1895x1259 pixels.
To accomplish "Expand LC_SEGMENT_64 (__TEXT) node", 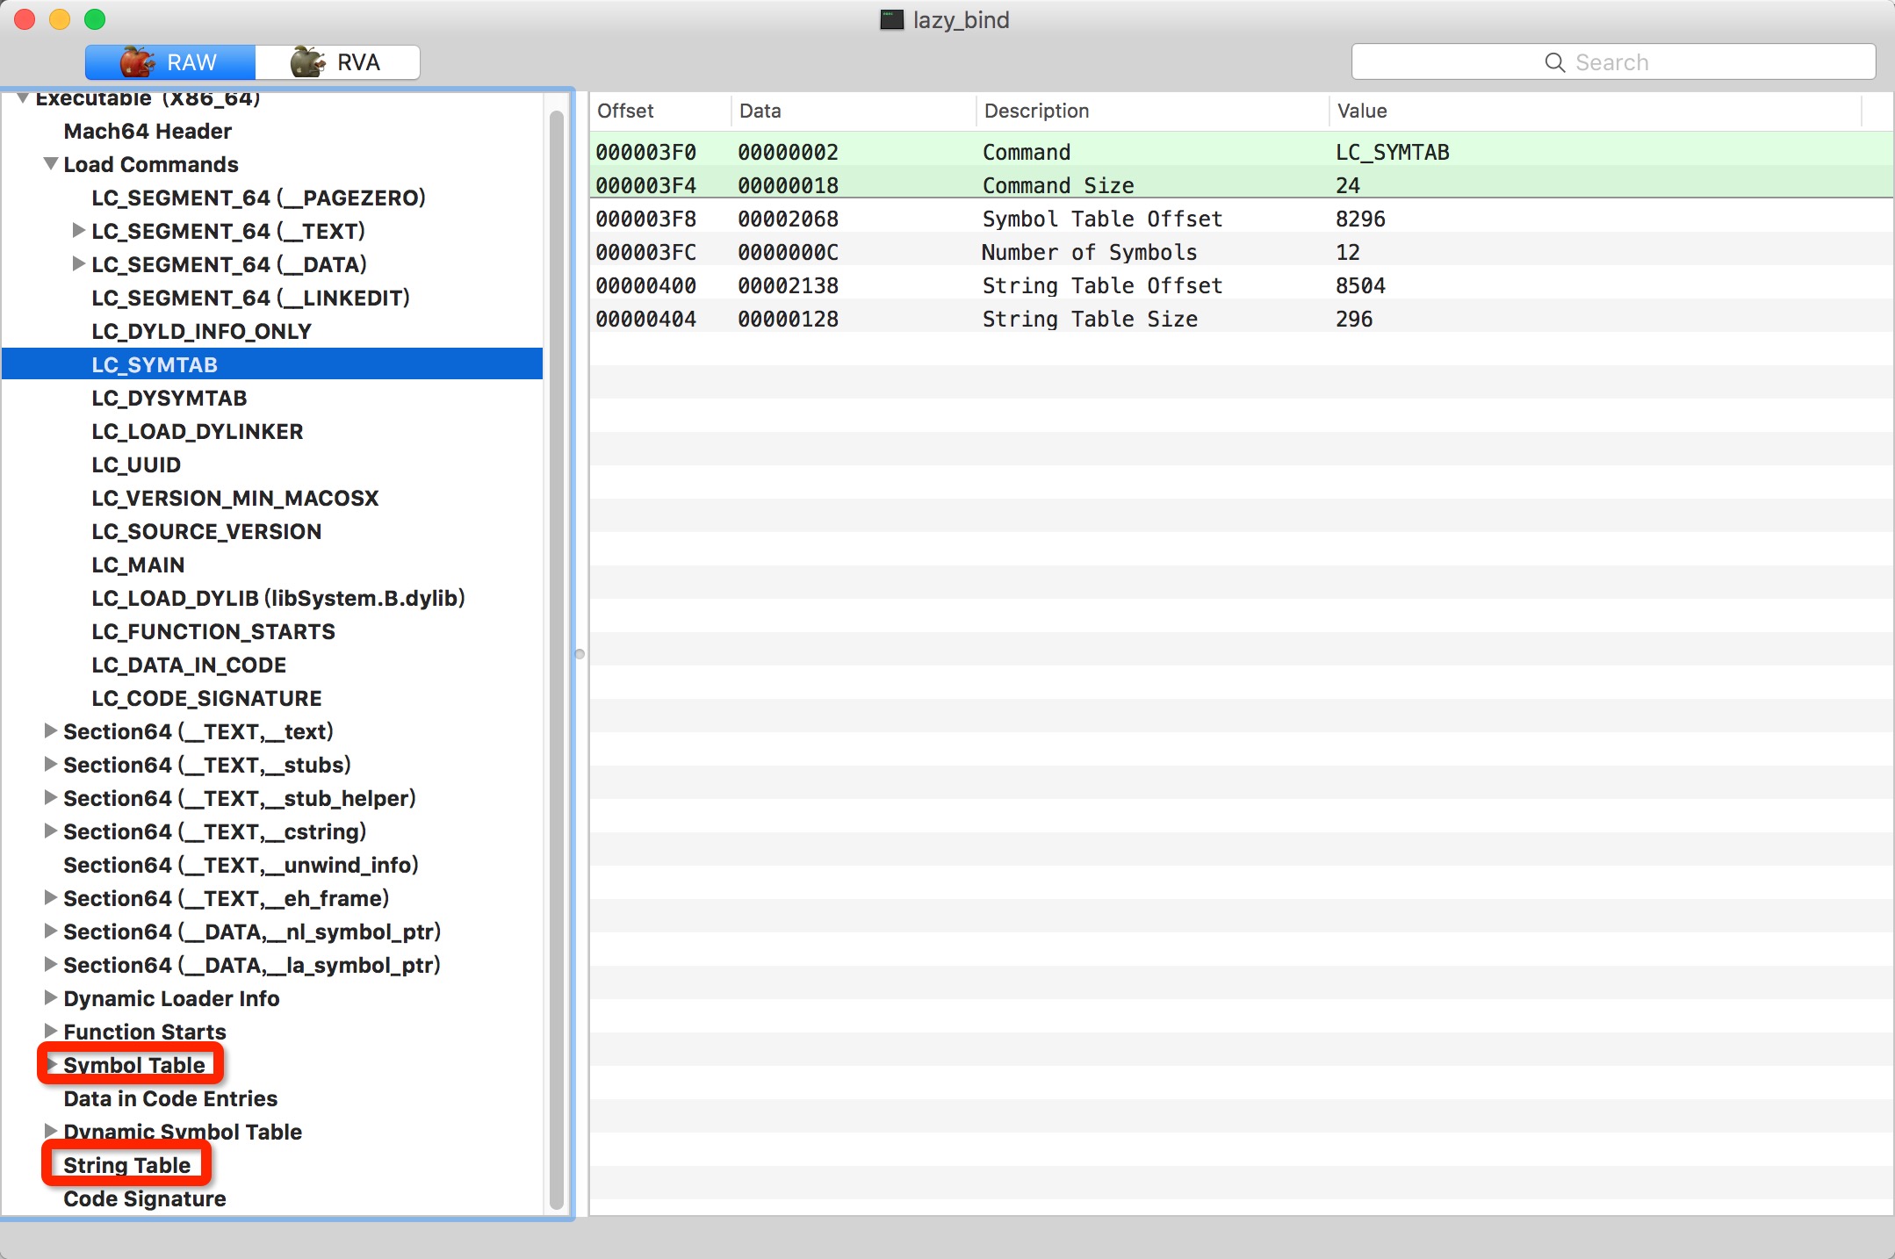I will coord(78,231).
